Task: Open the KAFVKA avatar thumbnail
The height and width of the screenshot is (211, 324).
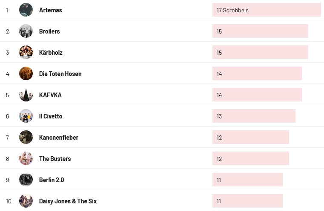Action: point(26,95)
